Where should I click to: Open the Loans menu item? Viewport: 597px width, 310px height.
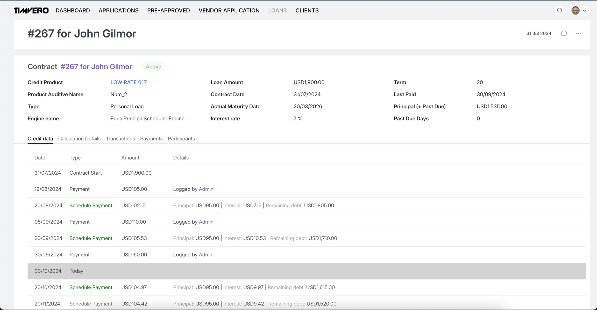coord(277,11)
